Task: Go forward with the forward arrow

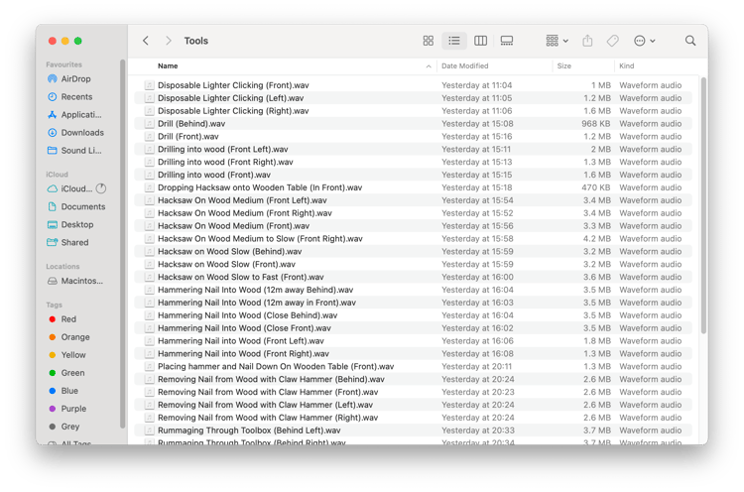Action: click(168, 41)
